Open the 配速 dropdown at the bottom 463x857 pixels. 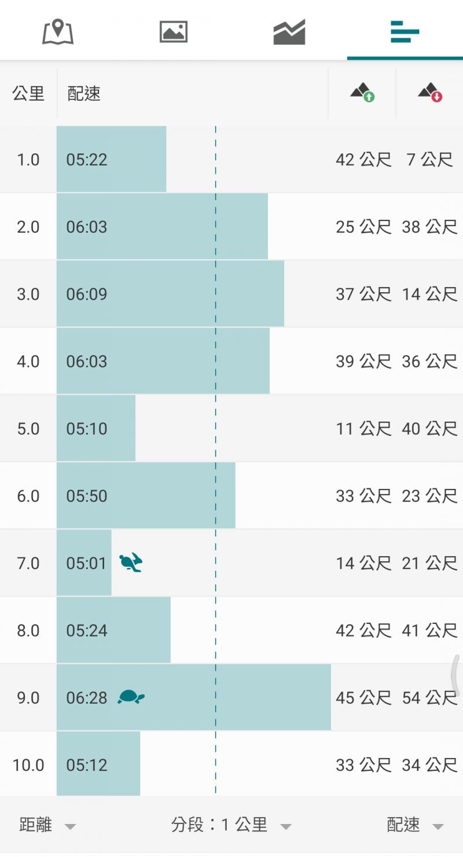pyautogui.click(x=415, y=825)
